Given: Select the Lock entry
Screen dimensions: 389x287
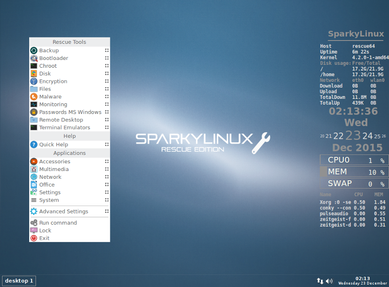Looking at the screenshot, I should (x=70, y=230).
